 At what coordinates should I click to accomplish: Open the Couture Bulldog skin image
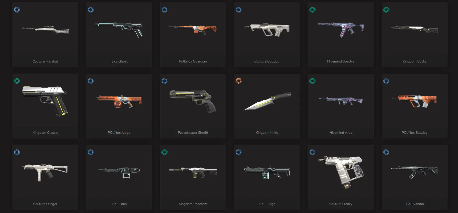pos(267,30)
